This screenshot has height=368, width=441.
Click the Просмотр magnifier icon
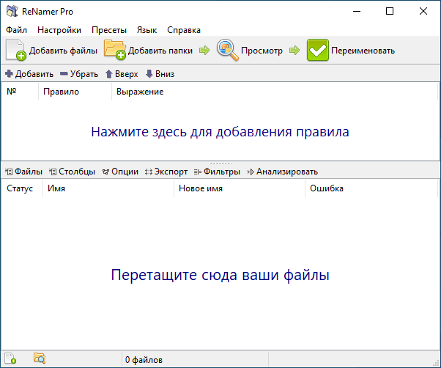point(228,50)
